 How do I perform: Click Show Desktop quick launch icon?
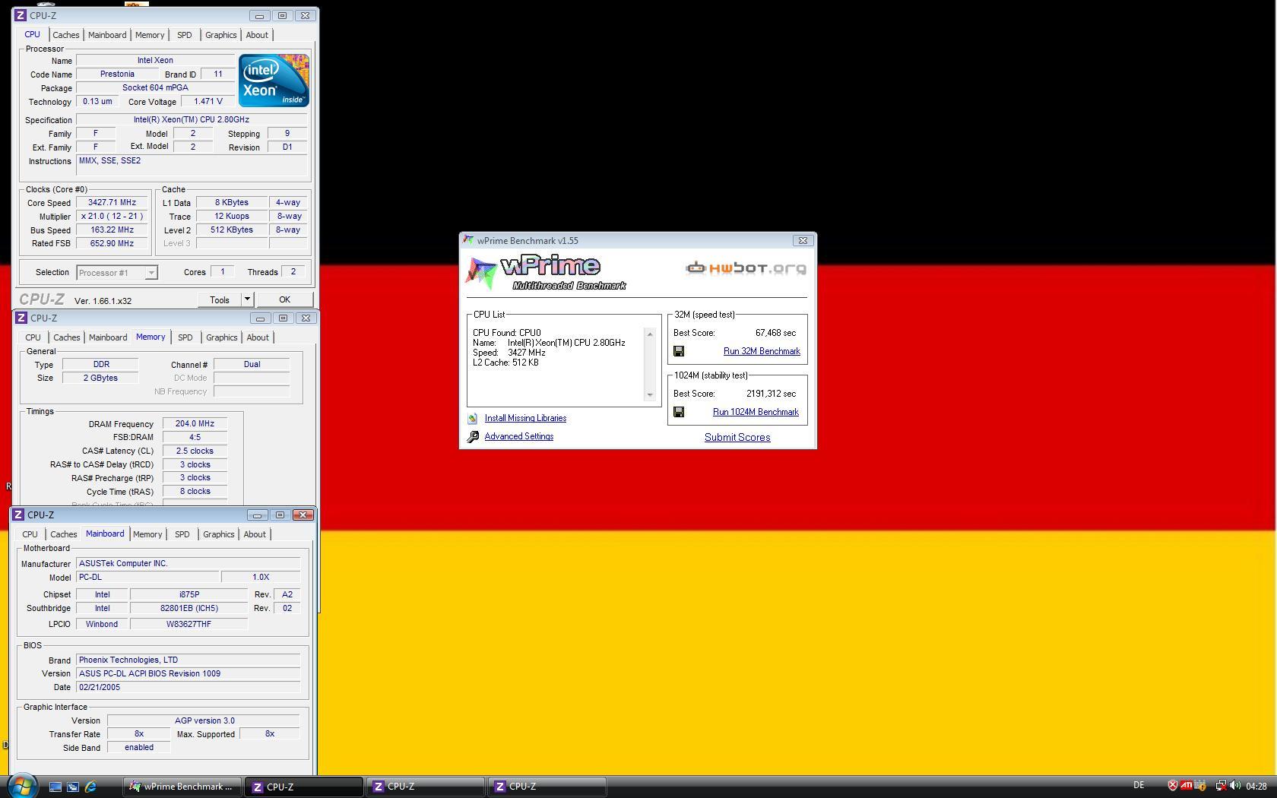pyautogui.click(x=55, y=787)
